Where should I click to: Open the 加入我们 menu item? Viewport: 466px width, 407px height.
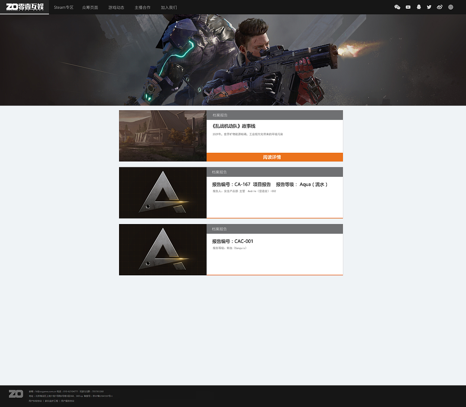point(169,7)
